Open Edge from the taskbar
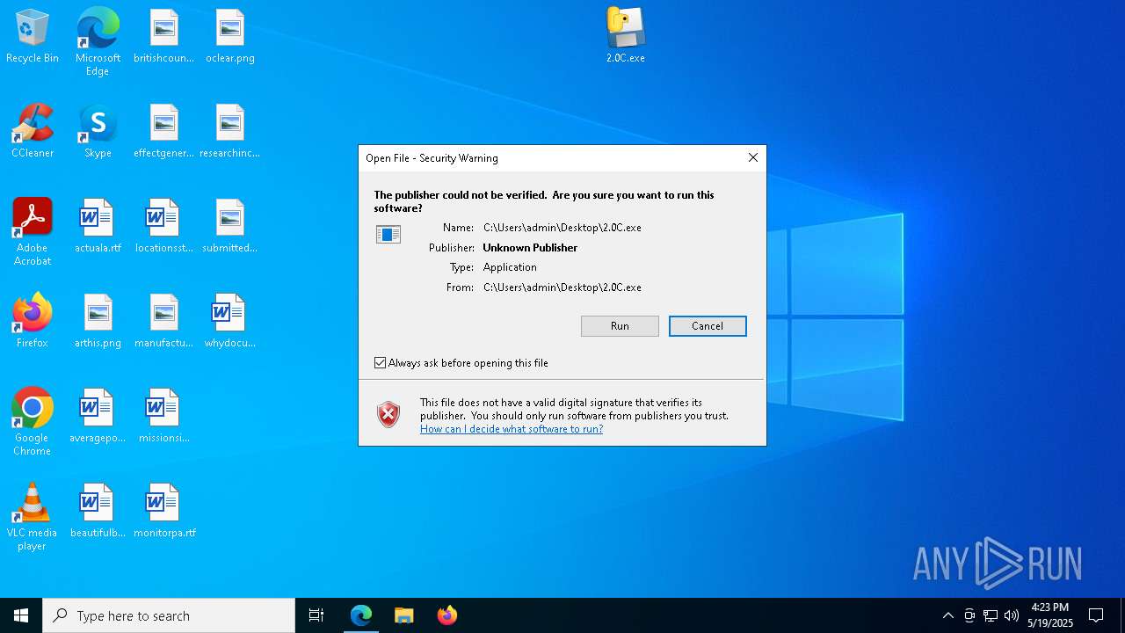 [x=361, y=615]
